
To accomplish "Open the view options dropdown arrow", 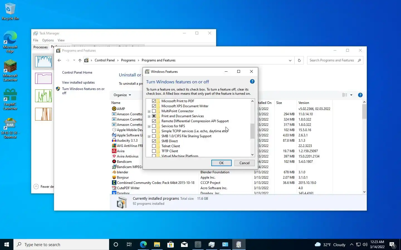I will coord(351,95).
